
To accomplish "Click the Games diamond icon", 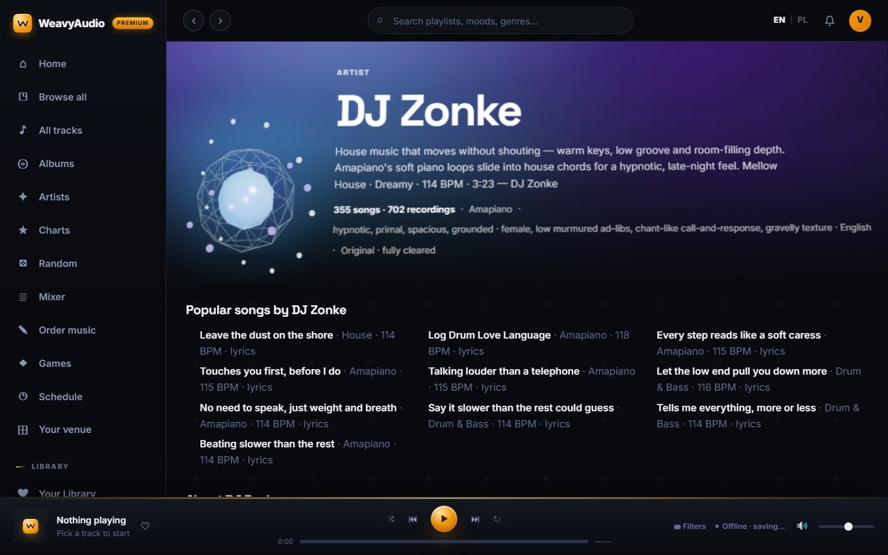I will point(23,364).
